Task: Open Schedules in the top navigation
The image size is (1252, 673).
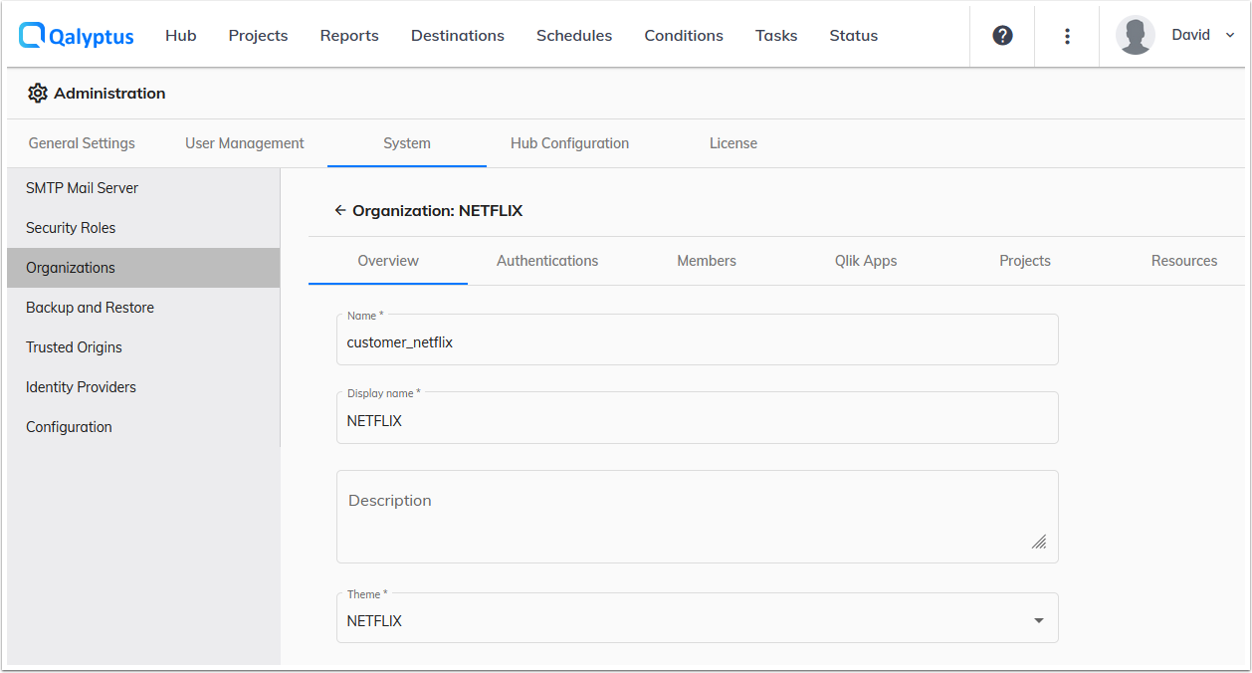Action: (574, 35)
